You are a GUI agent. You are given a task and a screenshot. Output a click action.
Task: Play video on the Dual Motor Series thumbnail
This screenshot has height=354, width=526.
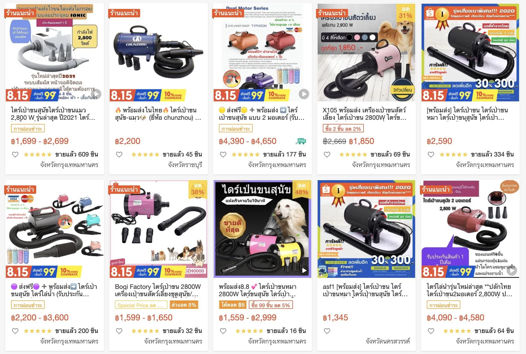[304, 94]
